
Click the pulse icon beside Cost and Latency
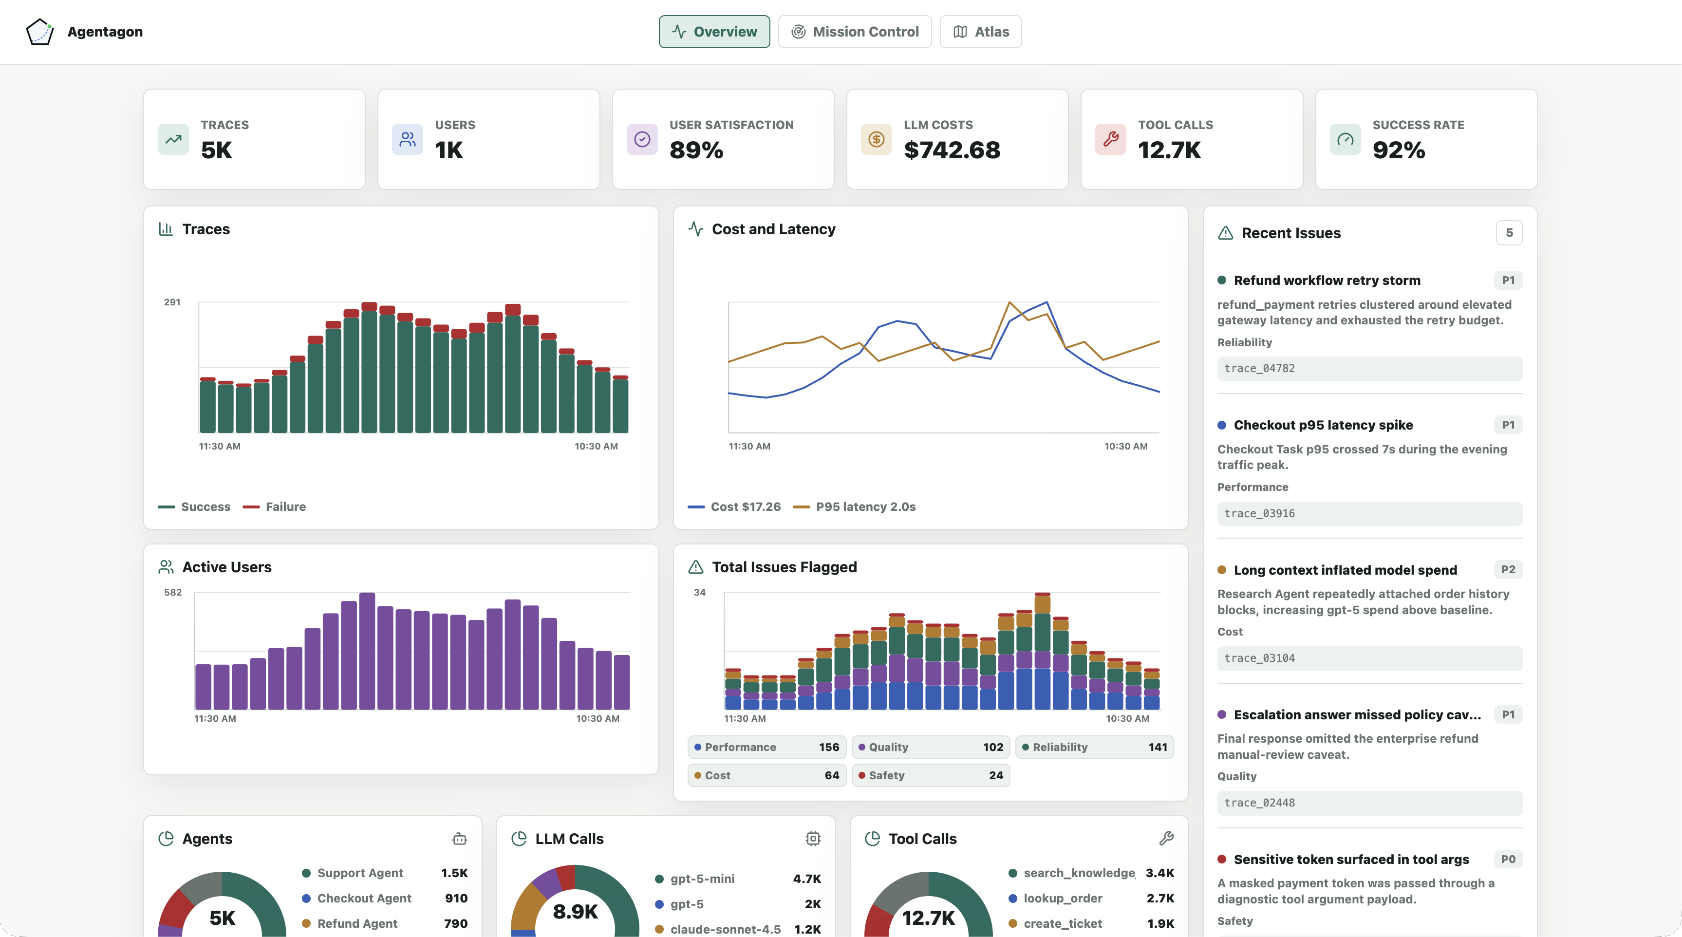pyautogui.click(x=695, y=229)
